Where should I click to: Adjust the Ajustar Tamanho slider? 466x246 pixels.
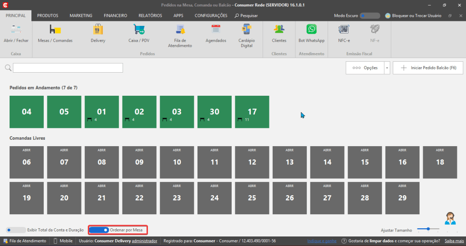point(428,229)
